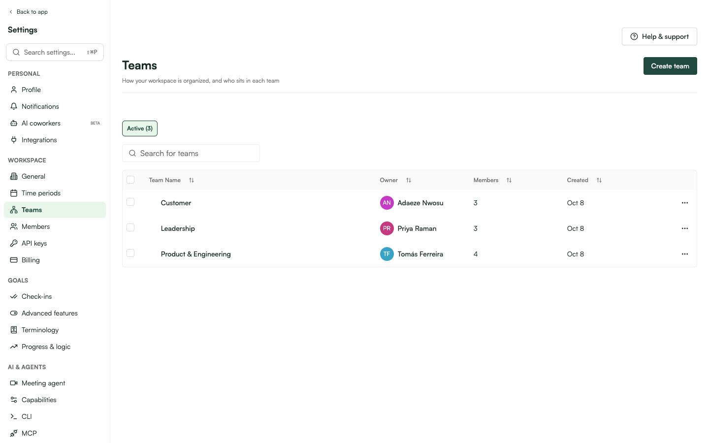Click the TF avatar for Tomás Ferreira
This screenshot has width=709, height=443.
click(x=387, y=254)
